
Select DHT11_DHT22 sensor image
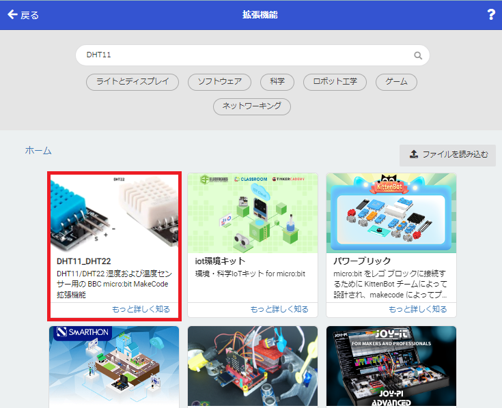tap(114, 213)
